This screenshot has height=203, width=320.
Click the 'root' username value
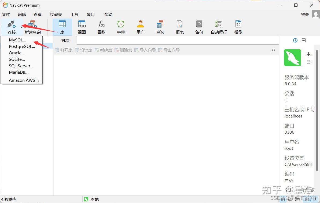pyautogui.click(x=289, y=148)
